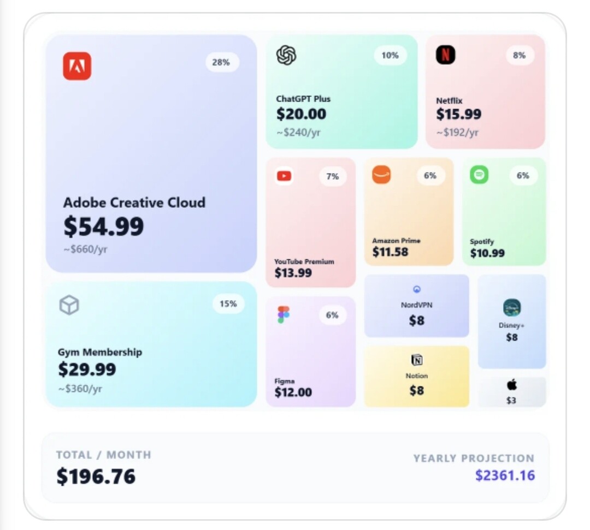Click the Apple logo icon
590x530 pixels.
[512, 385]
